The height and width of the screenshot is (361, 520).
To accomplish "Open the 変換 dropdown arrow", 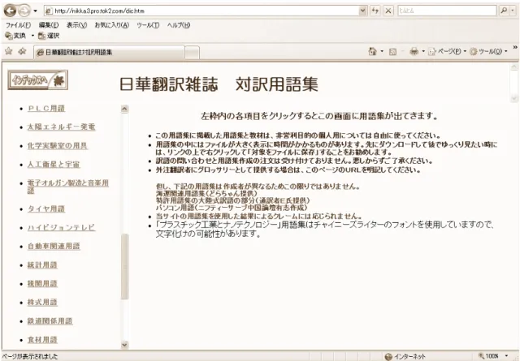I will (32, 36).
